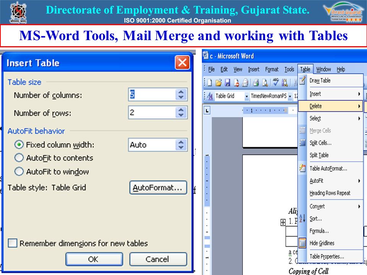Image resolution: width=367 pixels, height=275 pixels.
Task: Click the OK button in Insert Table
Action: [94, 259]
